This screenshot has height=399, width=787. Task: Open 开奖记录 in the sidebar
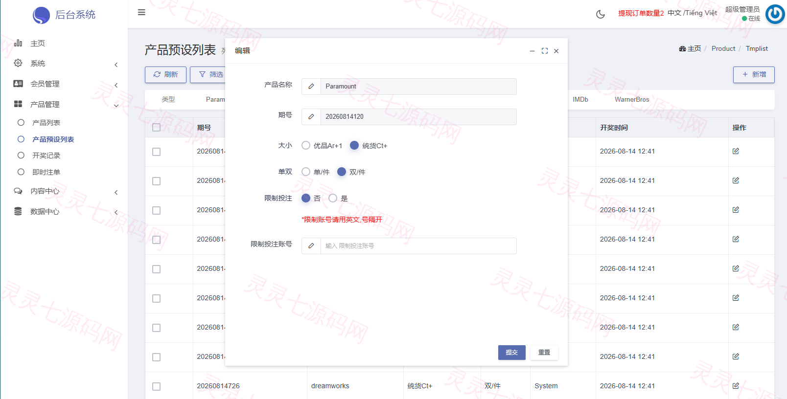point(46,155)
